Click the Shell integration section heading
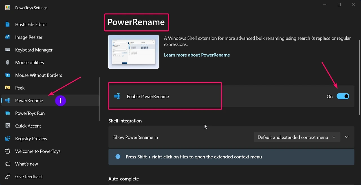 [x=125, y=121]
